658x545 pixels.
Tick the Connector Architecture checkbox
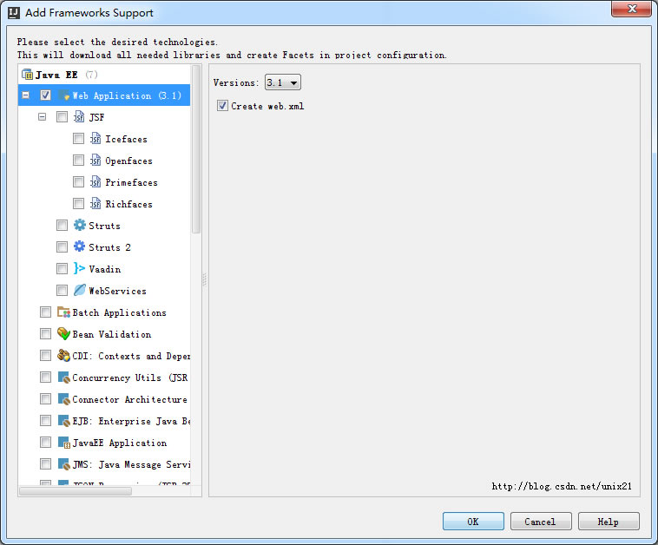click(45, 398)
